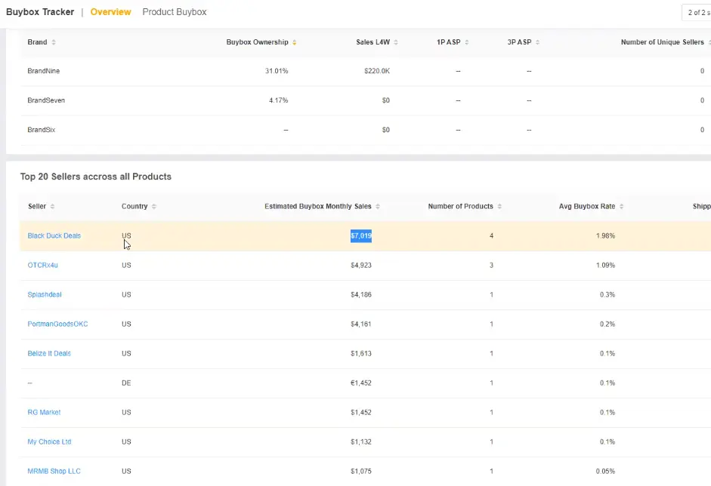Open the PortmanGoodsOKC seller link

tap(57, 325)
